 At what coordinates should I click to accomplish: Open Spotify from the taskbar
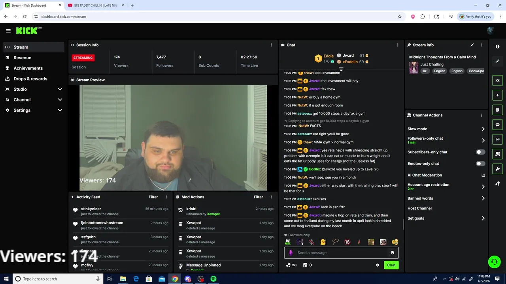(213, 279)
